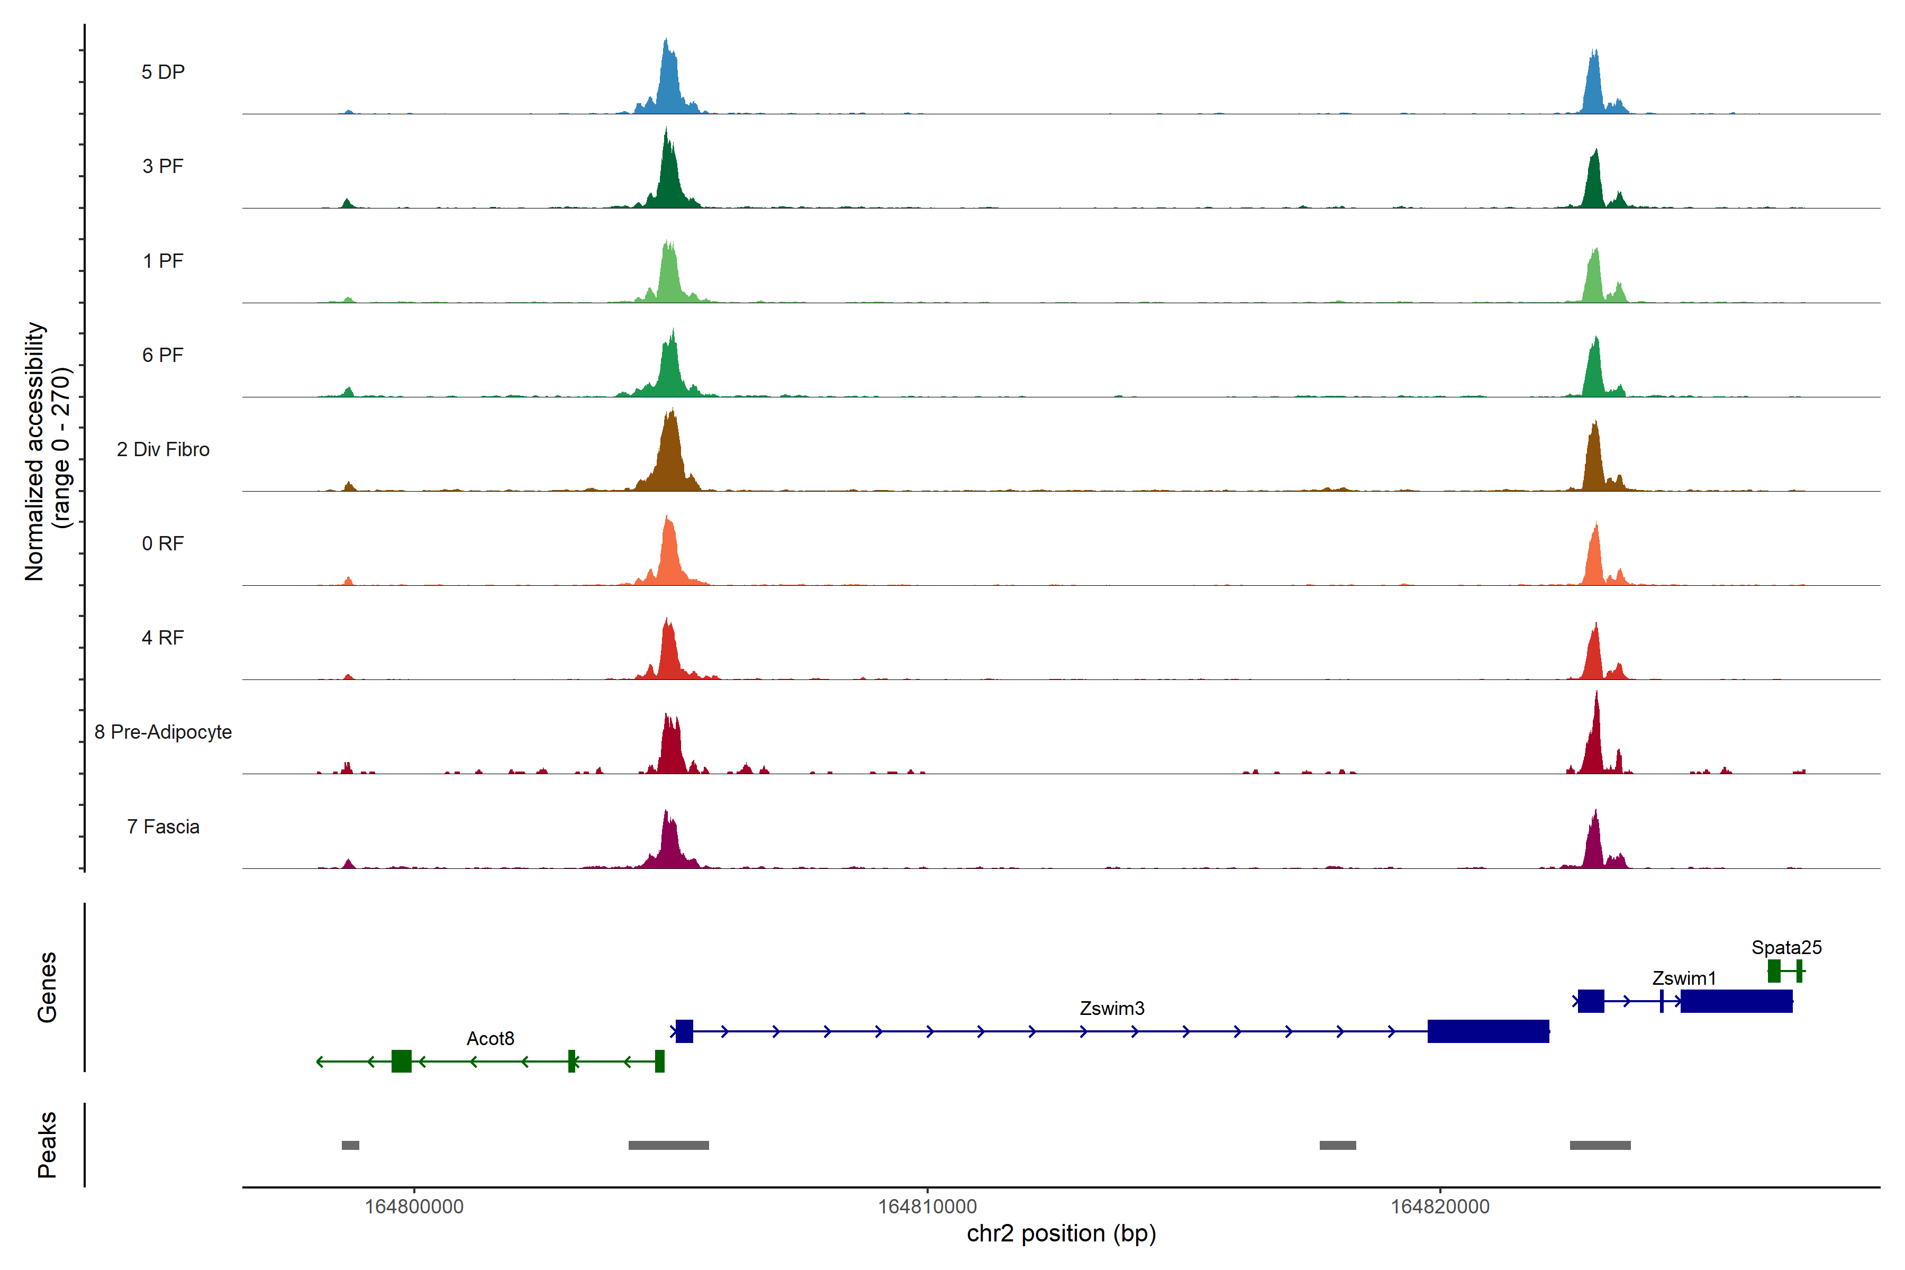Image resolution: width=1905 pixels, height=1270 pixels.
Task: Click the 3 PF track label
Action: [x=163, y=166]
